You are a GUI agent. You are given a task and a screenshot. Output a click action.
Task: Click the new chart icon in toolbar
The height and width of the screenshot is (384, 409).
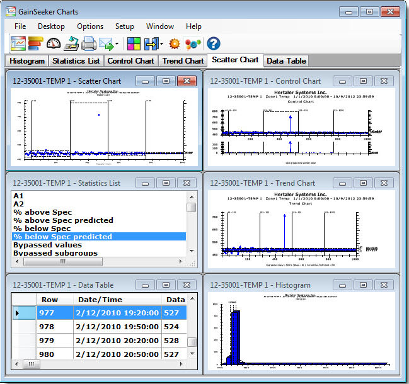(x=18, y=44)
